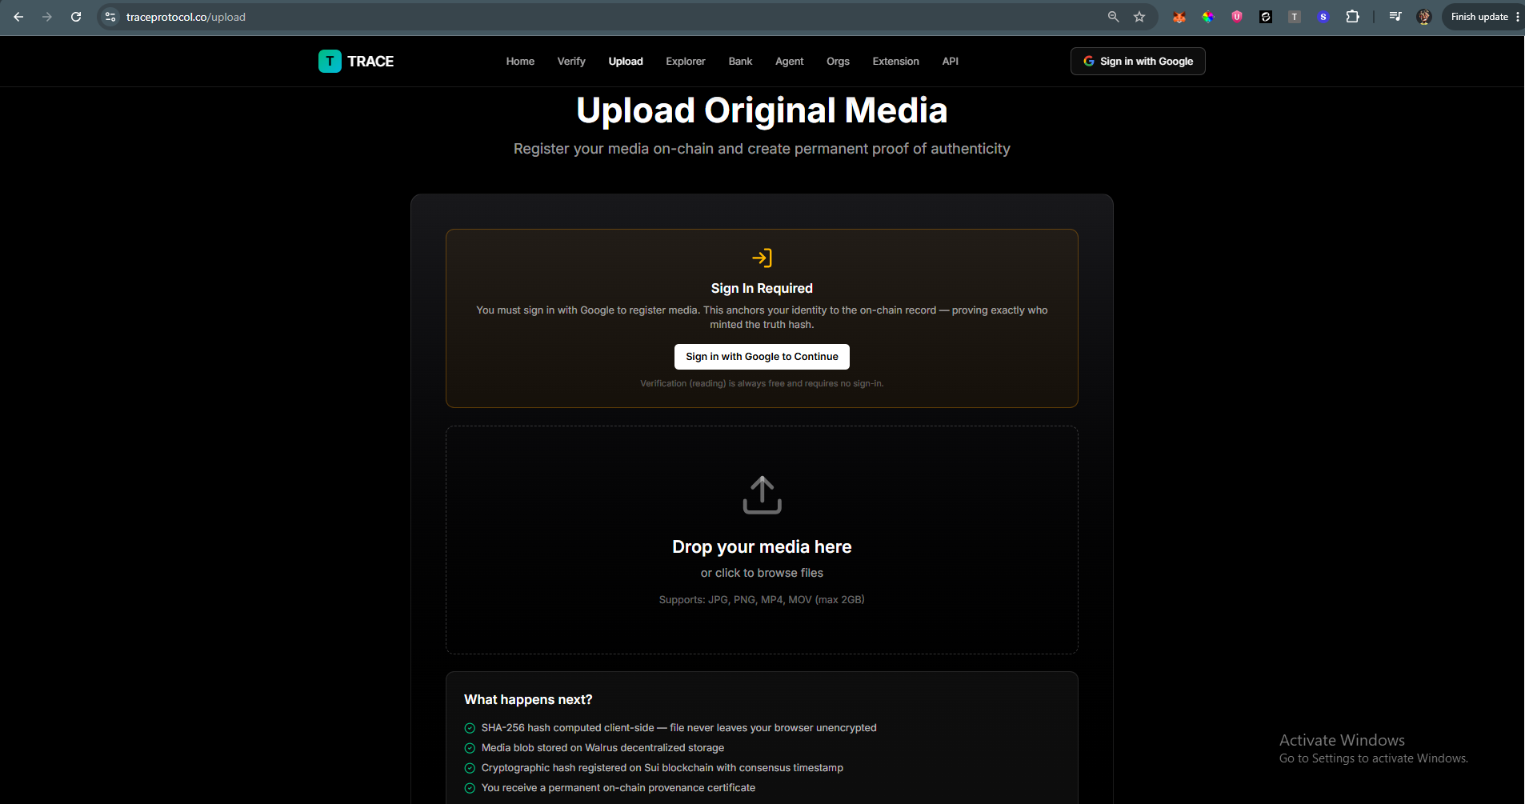
Task: Open the media control playlist icon
Action: (1395, 17)
